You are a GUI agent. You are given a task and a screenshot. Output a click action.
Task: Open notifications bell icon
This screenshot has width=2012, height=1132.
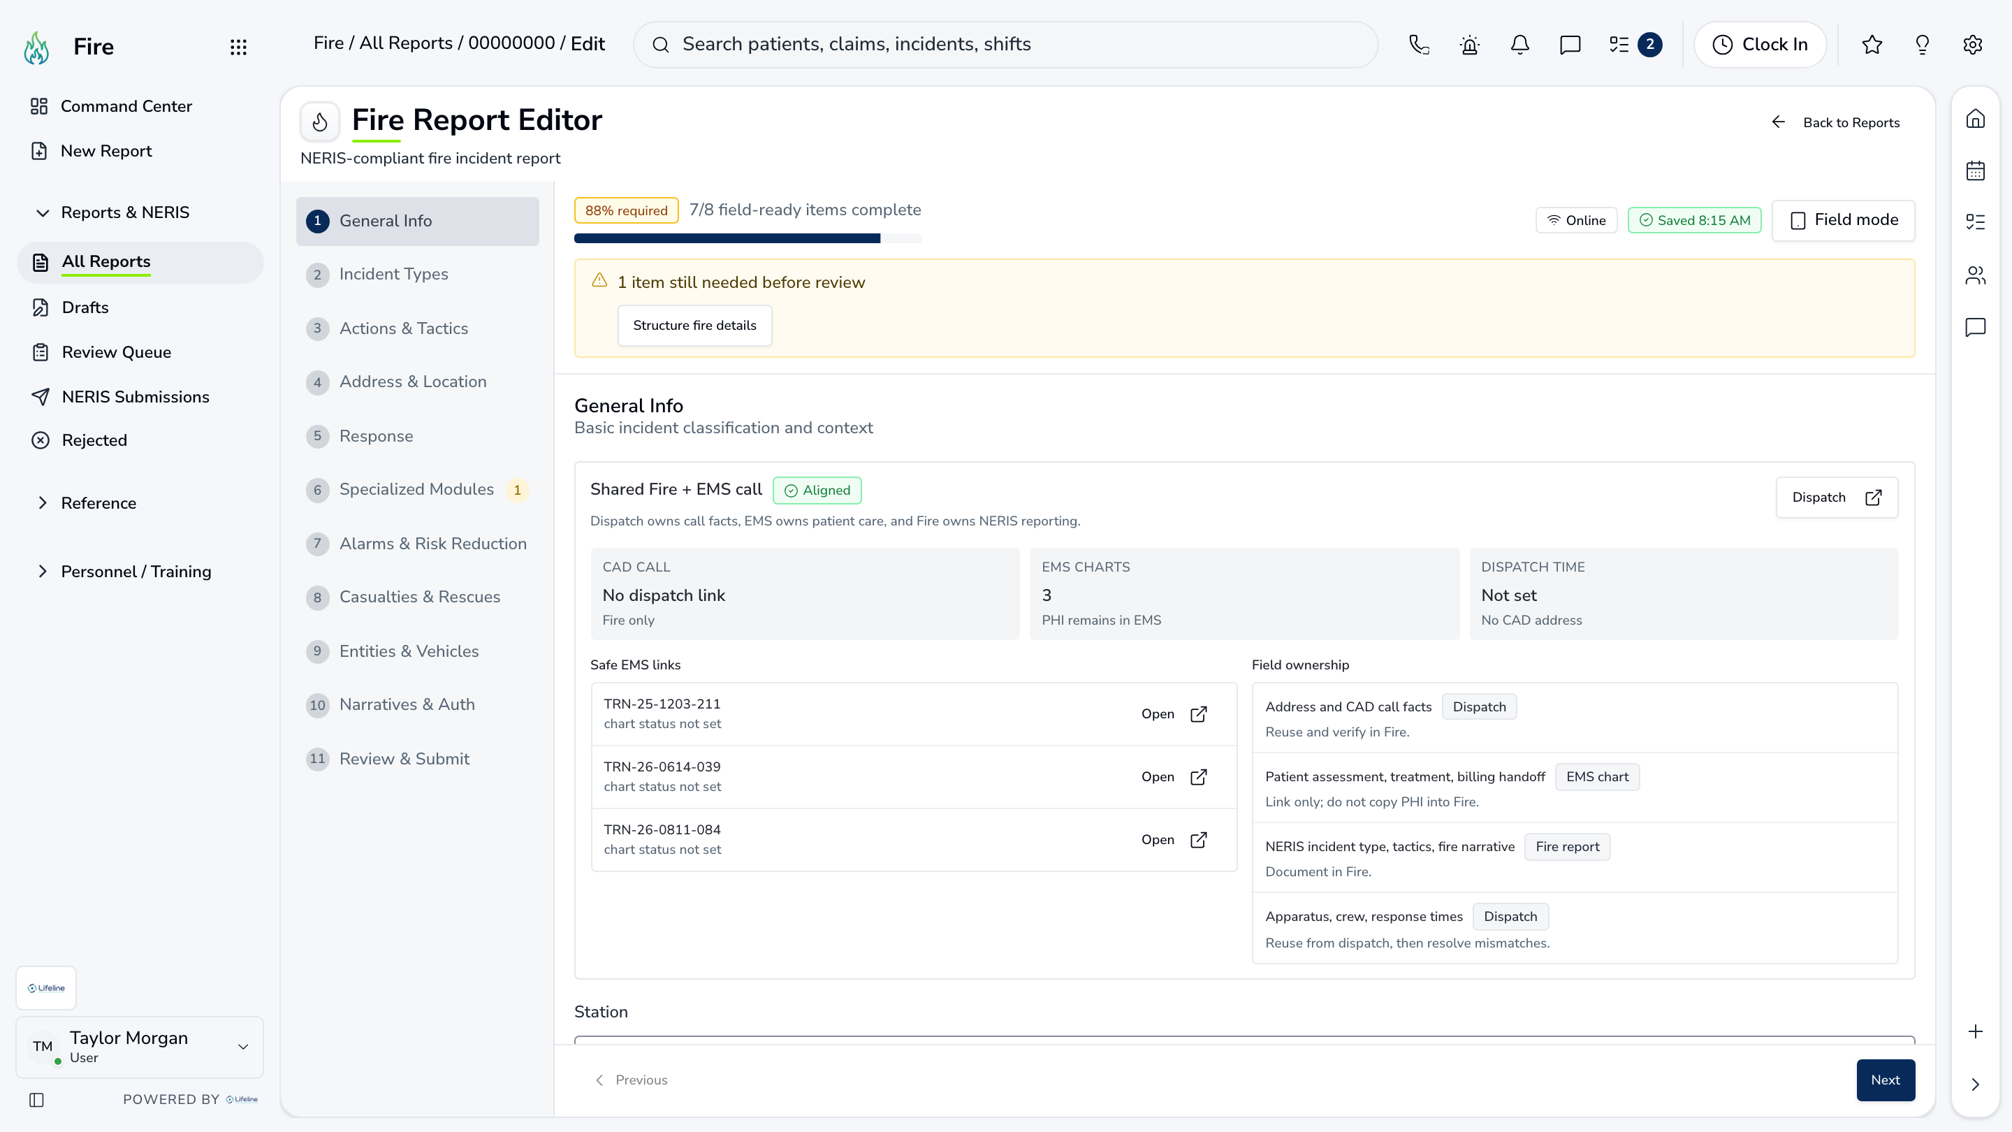pyautogui.click(x=1519, y=45)
